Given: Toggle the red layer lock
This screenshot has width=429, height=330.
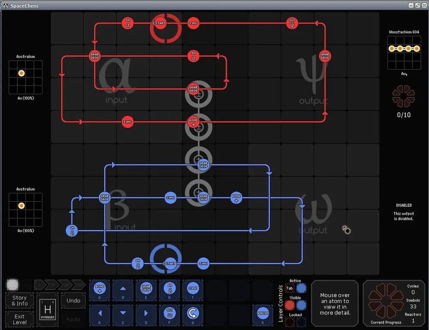Looking at the screenshot, I should coord(290,321).
